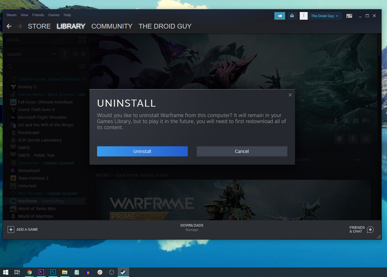Click the ready-to-play filter icon
387x277 pixels.
[x=83, y=54]
